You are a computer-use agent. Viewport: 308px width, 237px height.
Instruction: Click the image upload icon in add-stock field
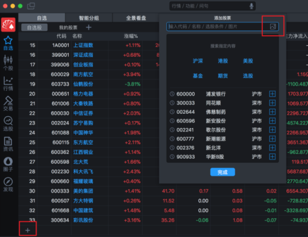click(x=273, y=27)
